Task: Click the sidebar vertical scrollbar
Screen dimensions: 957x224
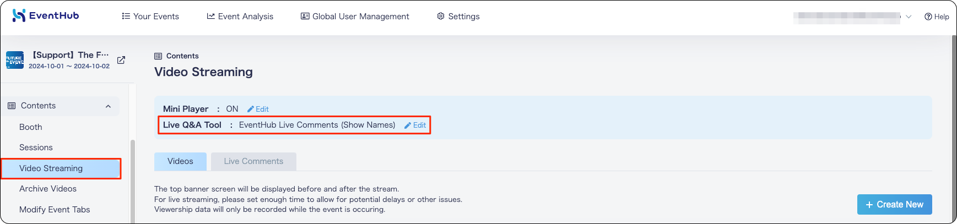Action: pyautogui.click(x=132, y=182)
